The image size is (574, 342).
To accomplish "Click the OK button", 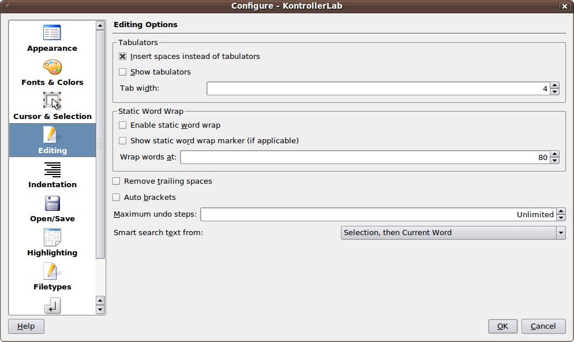I will tap(502, 326).
